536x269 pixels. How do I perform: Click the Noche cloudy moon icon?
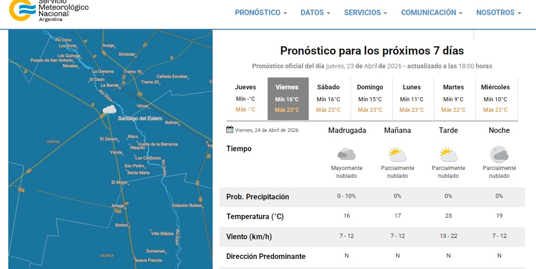(499, 154)
